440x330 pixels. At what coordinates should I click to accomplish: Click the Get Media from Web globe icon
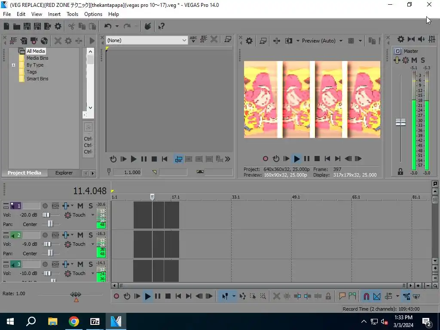(x=44, y=41)
